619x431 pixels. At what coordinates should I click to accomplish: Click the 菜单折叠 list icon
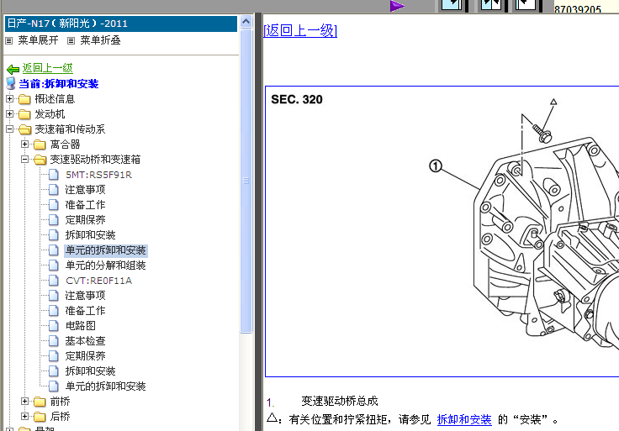coord(71,40)
